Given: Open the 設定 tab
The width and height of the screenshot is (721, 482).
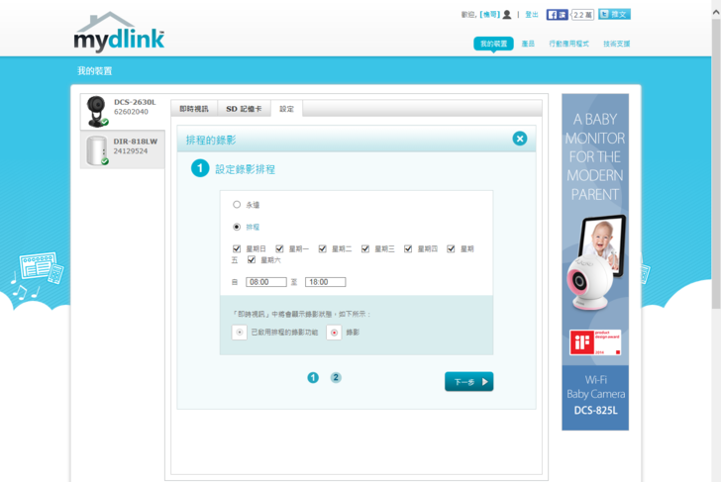Looking at the screenshot, I should pos(286,109).
